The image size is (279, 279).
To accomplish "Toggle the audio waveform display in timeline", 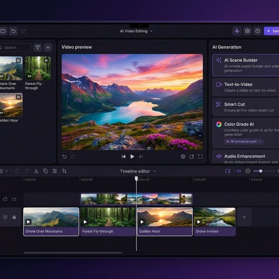I will pos(238,171).
